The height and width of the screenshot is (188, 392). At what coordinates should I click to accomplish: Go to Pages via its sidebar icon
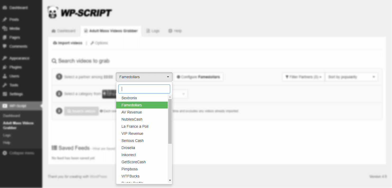(4, 37)
